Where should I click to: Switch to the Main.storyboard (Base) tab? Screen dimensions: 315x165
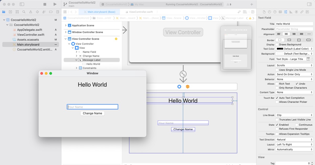(x=99, y=12)
